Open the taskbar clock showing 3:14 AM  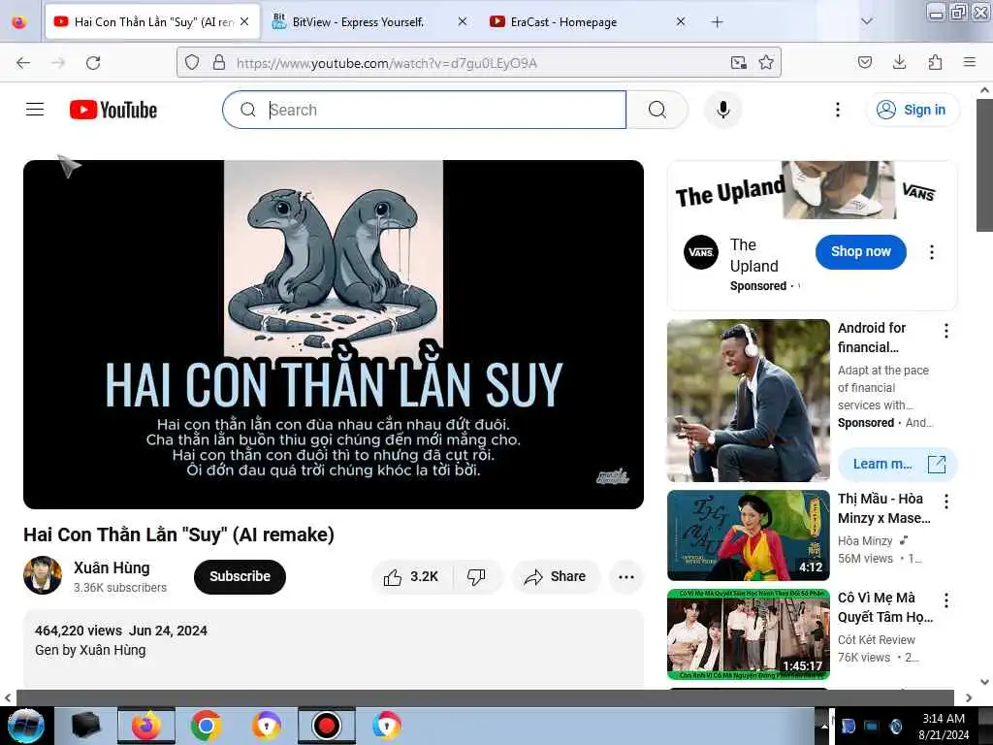[944, 726]
